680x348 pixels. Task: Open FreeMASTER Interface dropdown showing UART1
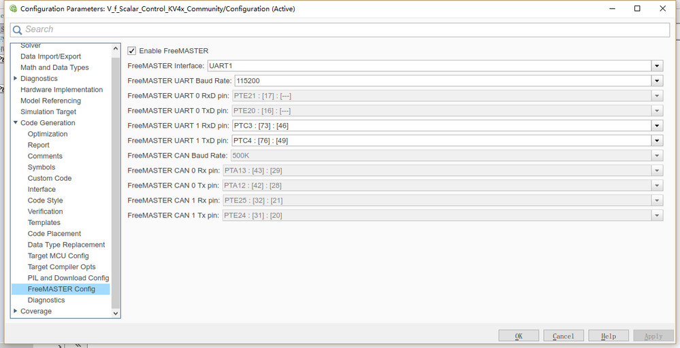click(657, 66)
